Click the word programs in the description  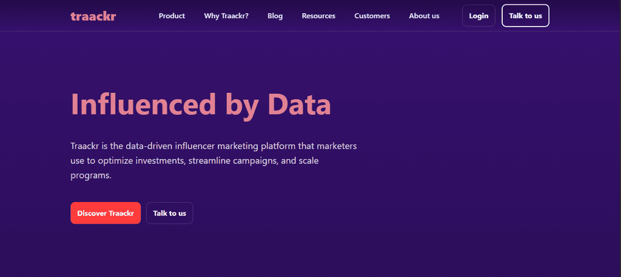pos(91,175)
